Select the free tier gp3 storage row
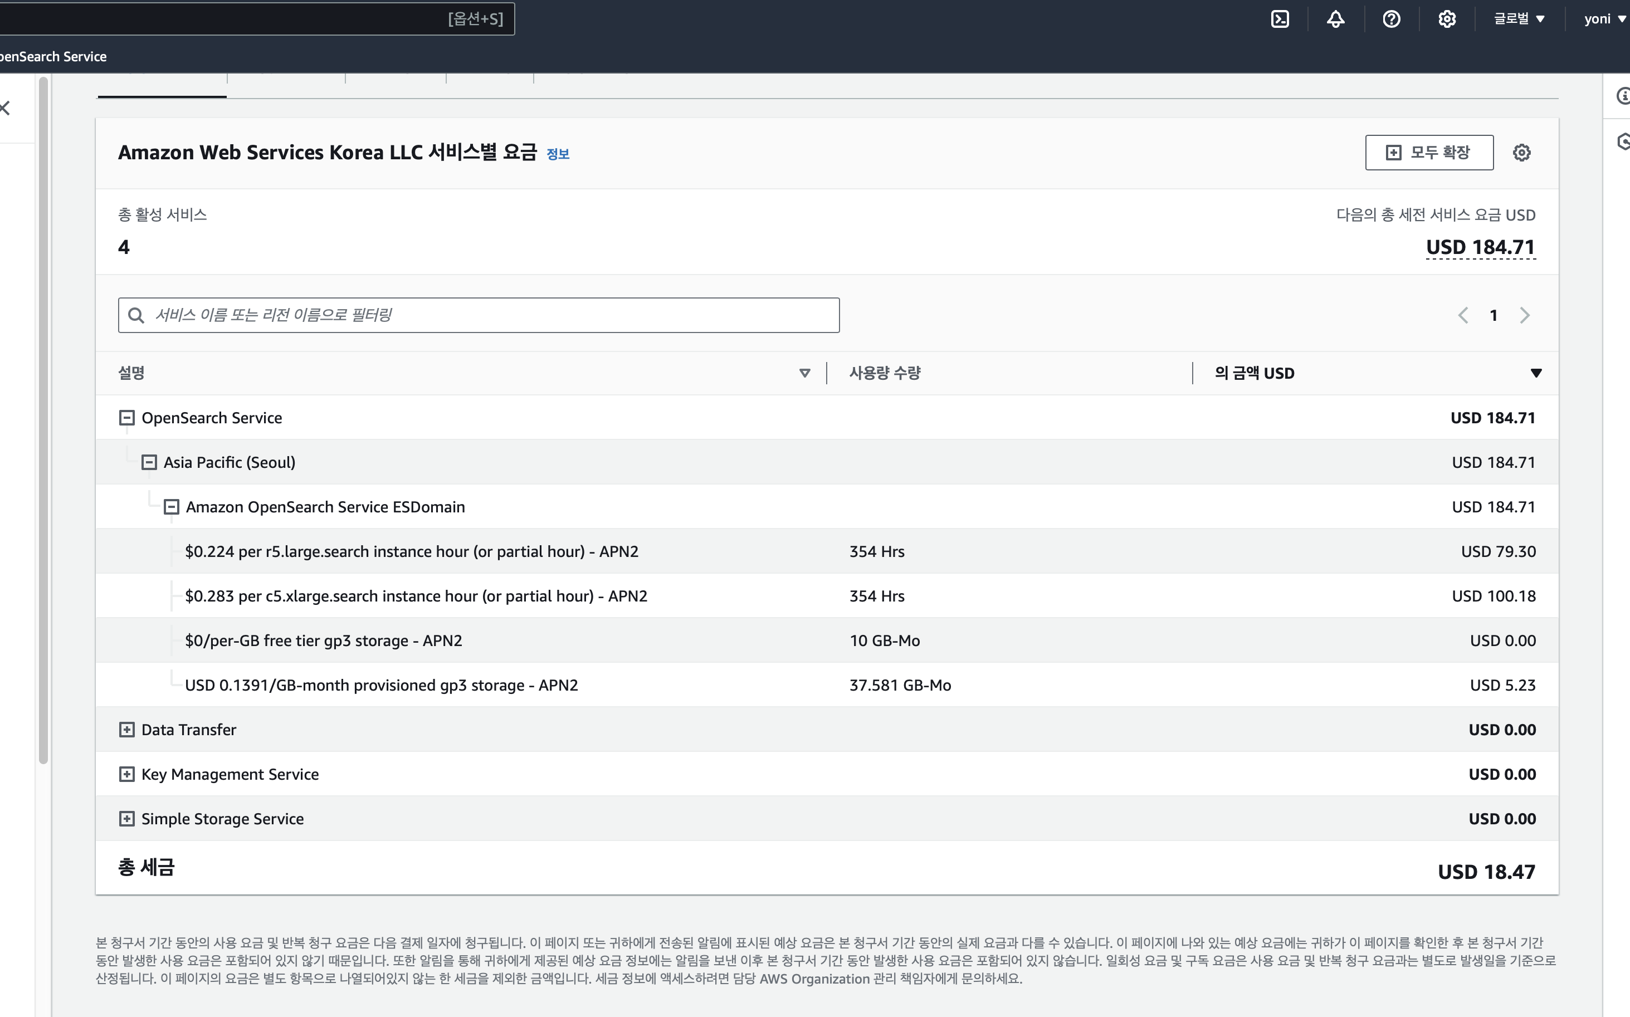This screenshot has height=1017, width=1630. pos(827,640)
